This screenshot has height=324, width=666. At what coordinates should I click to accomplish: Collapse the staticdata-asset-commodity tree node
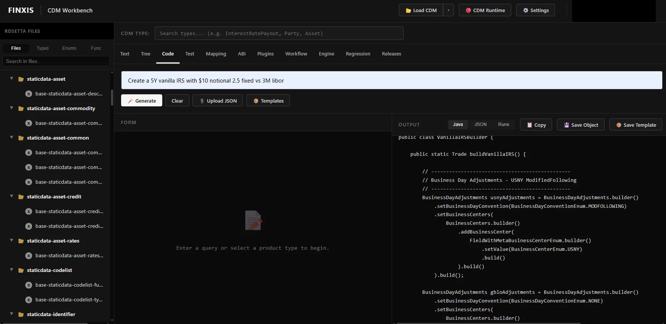[x=11, y=108]
